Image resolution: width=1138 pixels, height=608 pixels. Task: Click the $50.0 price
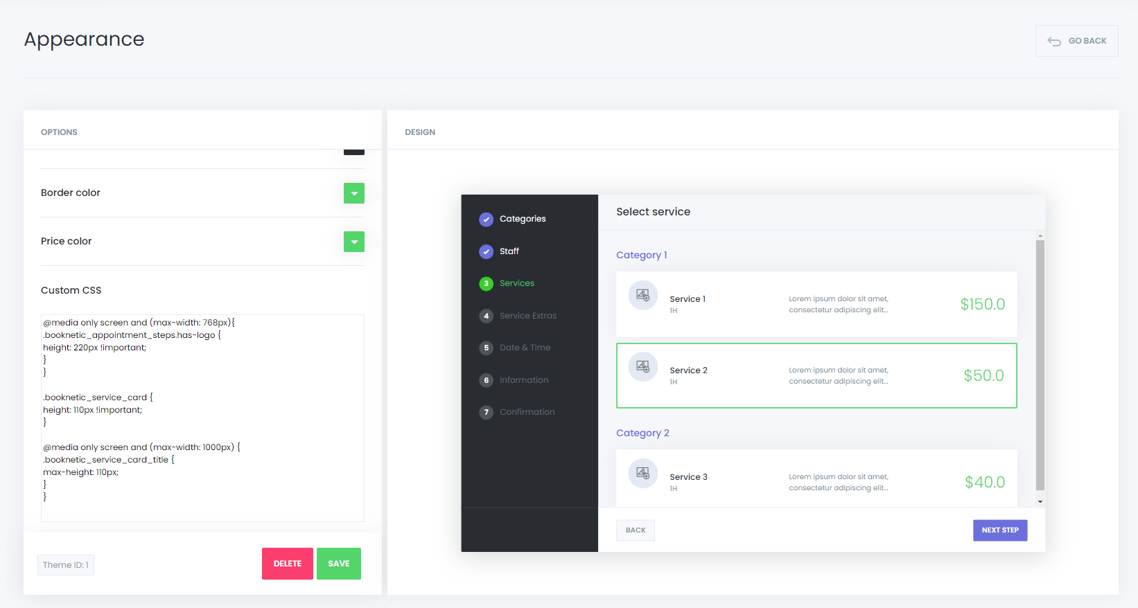[x=984, y=375]
